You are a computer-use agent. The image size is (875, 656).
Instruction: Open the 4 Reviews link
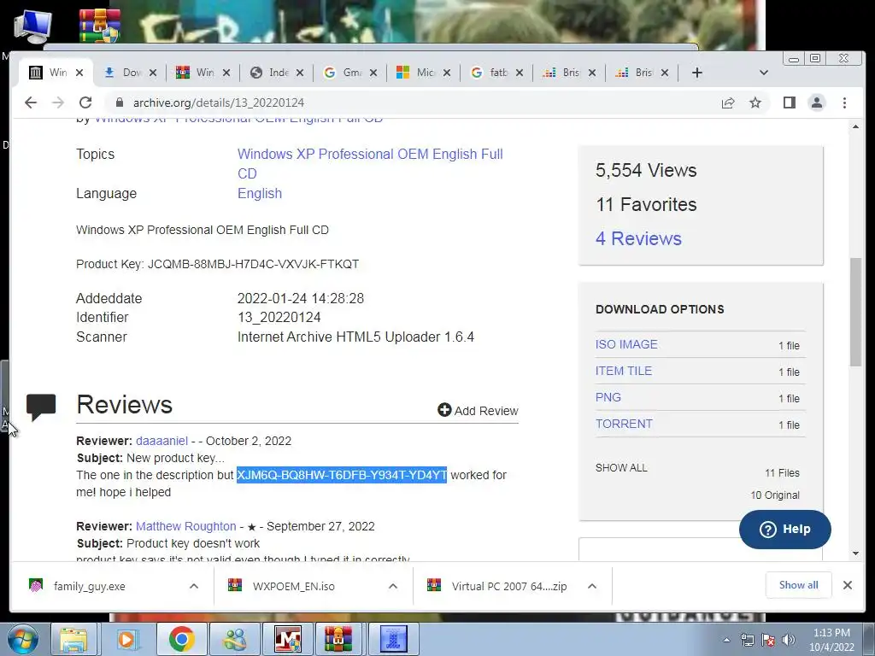[638, 239]
